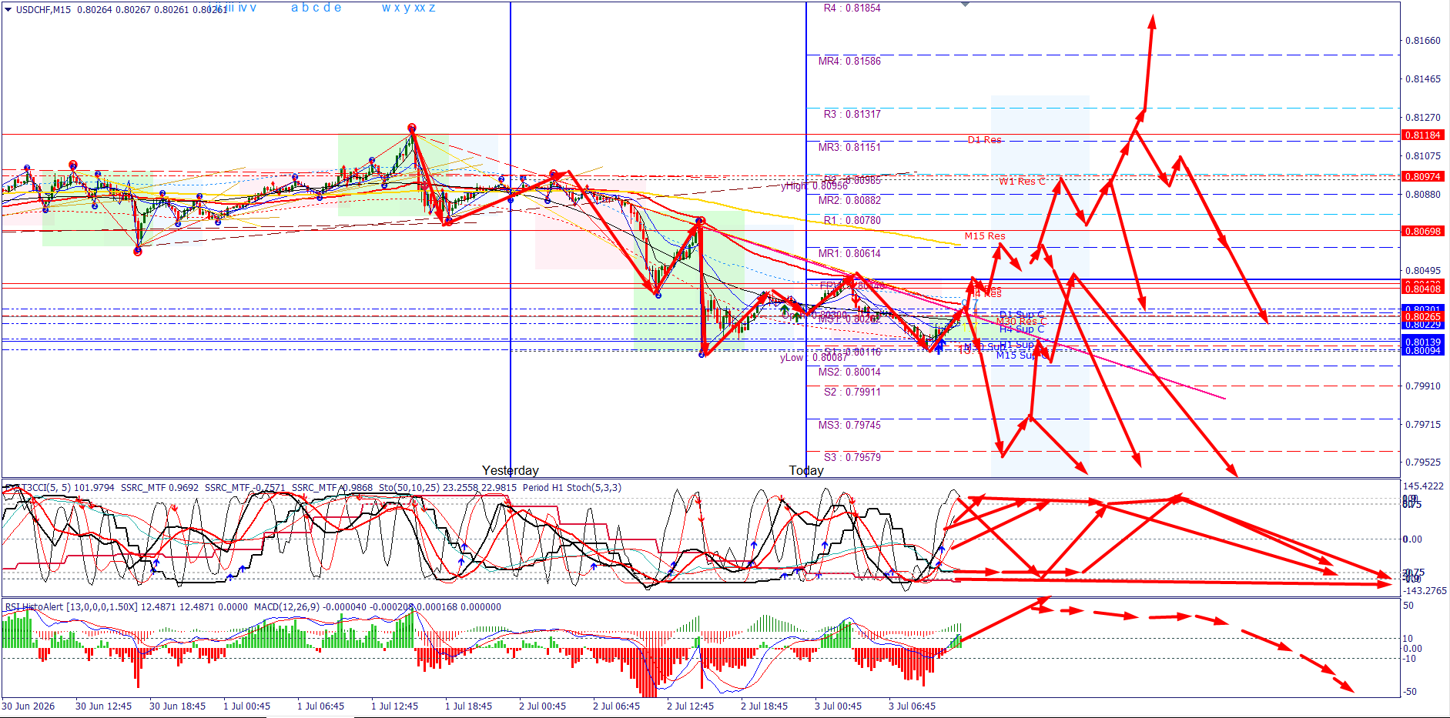Click the red 0.80974 price tag

[1422, 176]
